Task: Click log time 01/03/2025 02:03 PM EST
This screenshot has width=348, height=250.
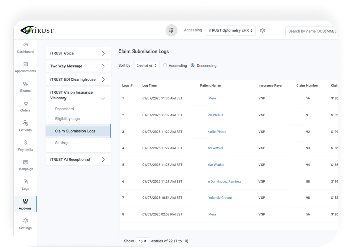Action: 162,214
